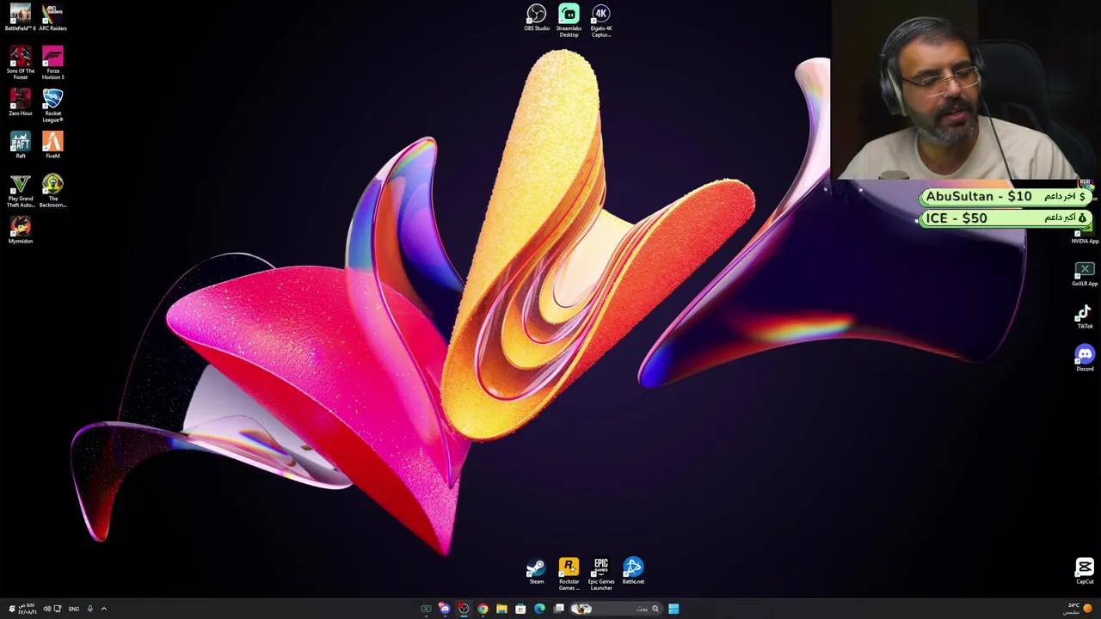Screen dimensions: 1101x619
Task: Open File Explorer from the taskbar
Action: coord(501,609)
